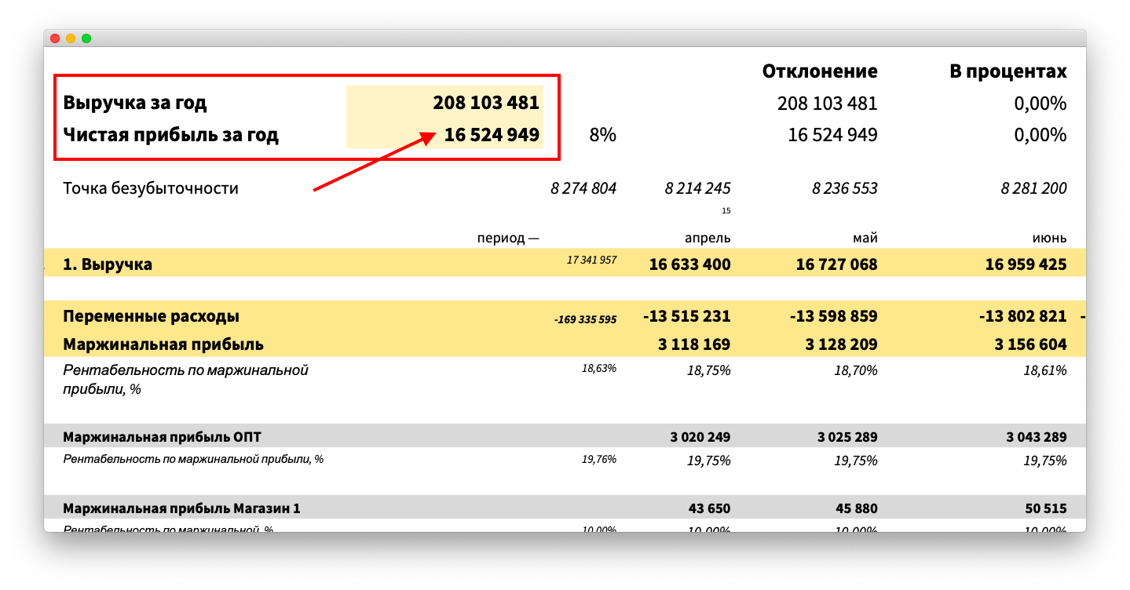Select the break-even value 8 274 804
Screen dimensions: 1130x590
(583, 188)
